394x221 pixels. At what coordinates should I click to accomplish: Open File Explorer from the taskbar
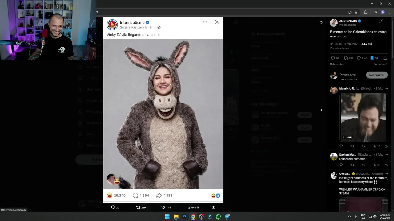pos(176,216)
